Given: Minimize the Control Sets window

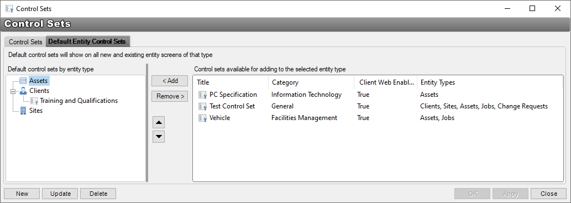Looking at the screenshot, I should pos(507,8).
